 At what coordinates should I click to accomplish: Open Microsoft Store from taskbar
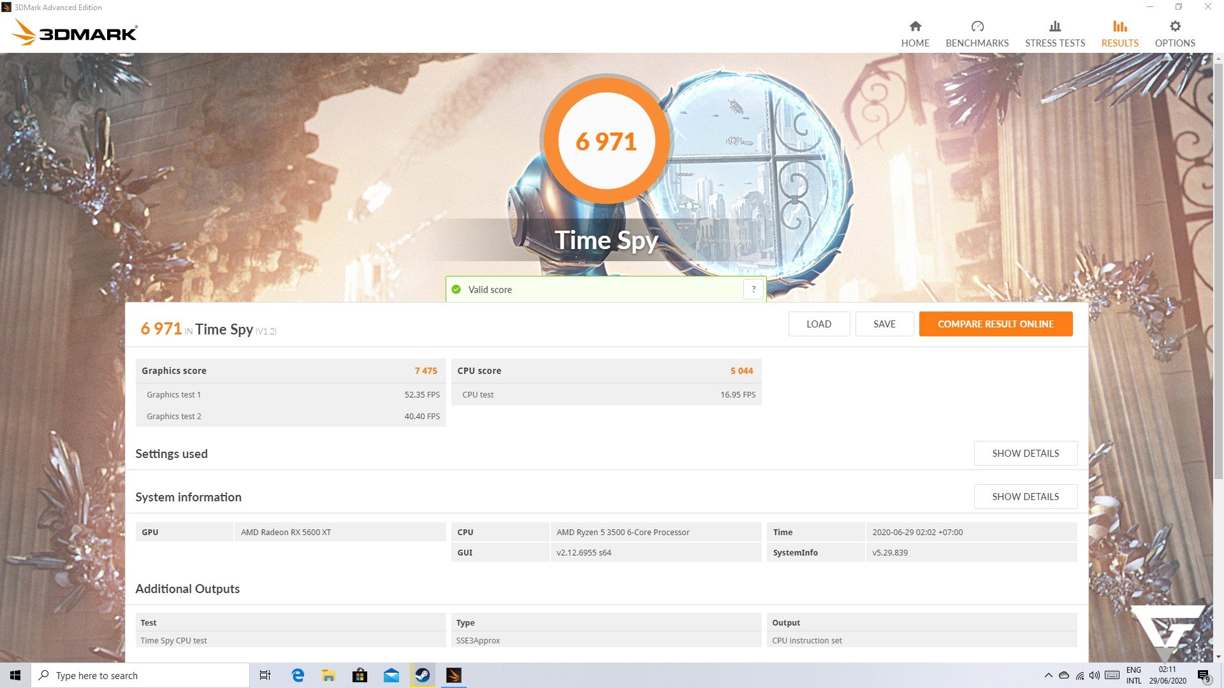coord(360,675)
